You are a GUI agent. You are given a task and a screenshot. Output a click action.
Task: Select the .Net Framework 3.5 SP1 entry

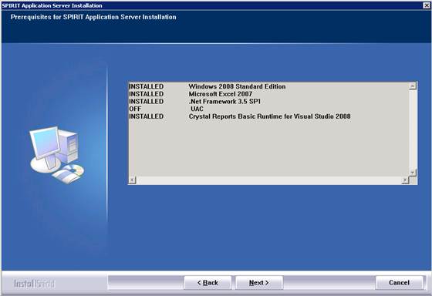click(x=194, y=101)
